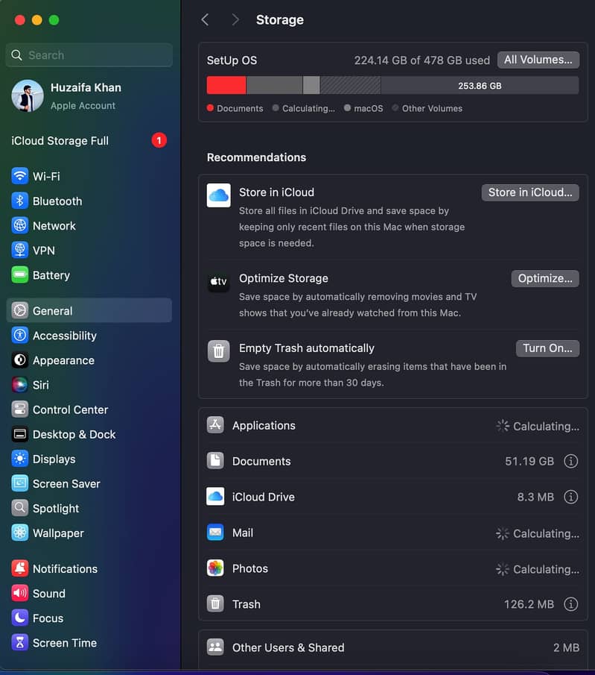Open the Siri icon
595x675 pixels.
tap(20, 385)
